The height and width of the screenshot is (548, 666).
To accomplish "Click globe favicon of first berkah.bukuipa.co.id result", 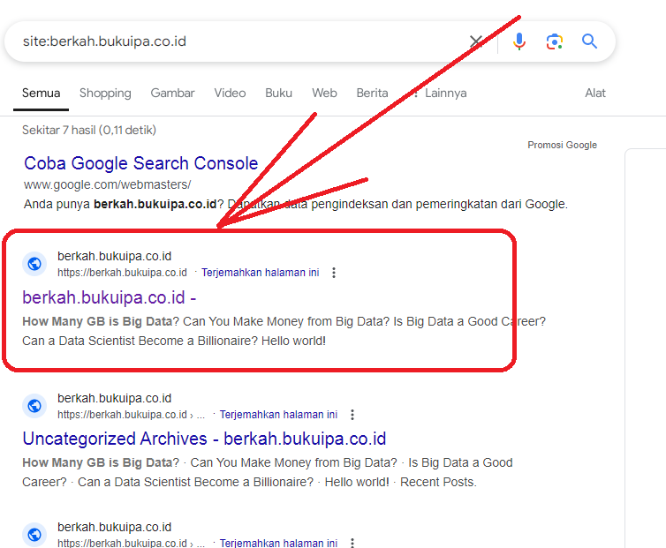I will click(34, 264).
